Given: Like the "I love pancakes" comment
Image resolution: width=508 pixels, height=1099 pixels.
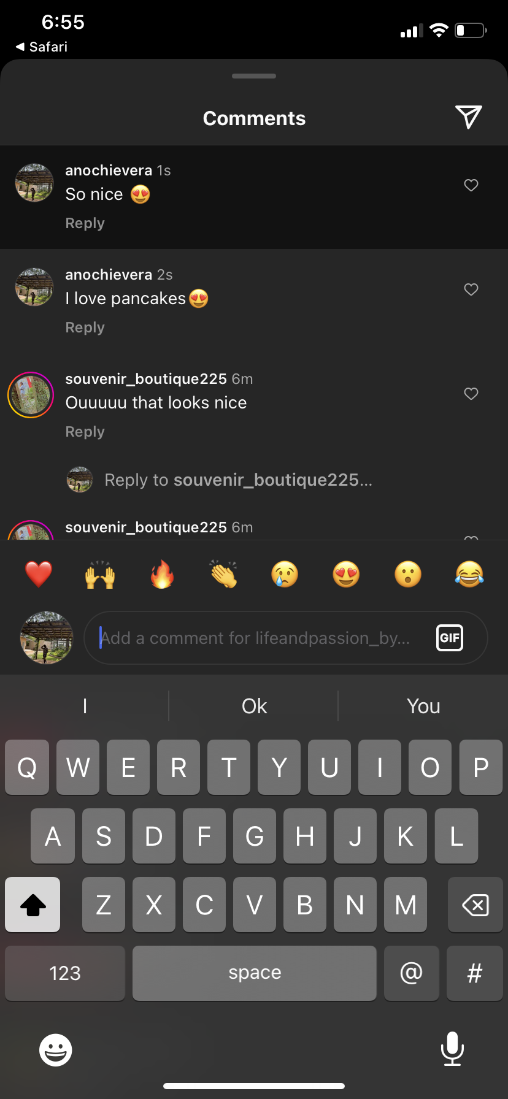Looking at the screenshot, I should point(471,289).
